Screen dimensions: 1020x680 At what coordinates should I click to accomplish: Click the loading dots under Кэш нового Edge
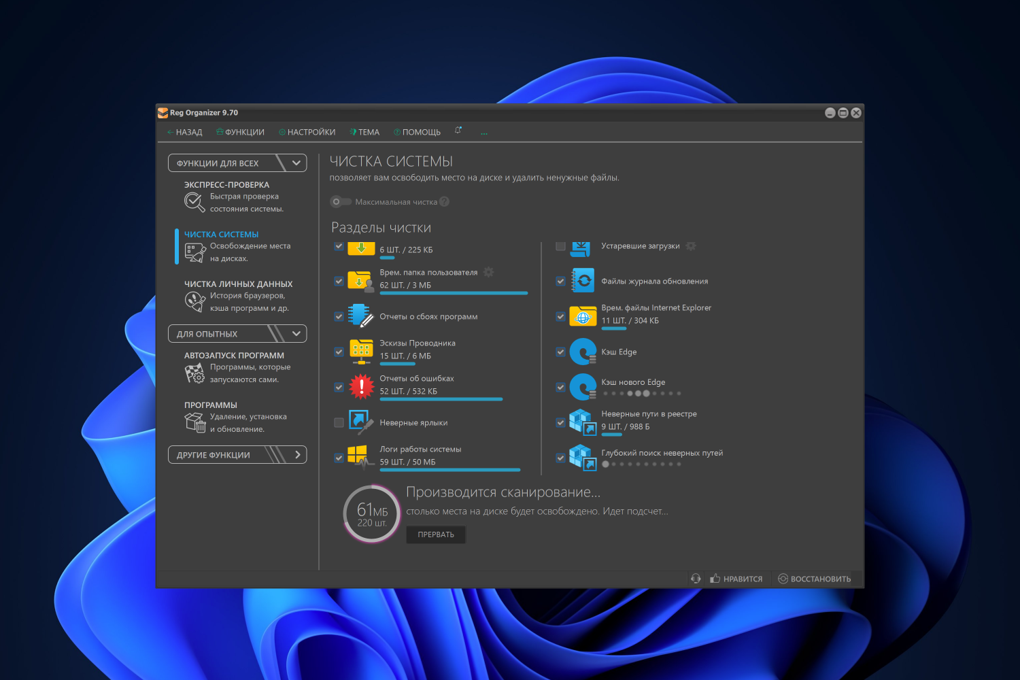click(x=642, y=393)
